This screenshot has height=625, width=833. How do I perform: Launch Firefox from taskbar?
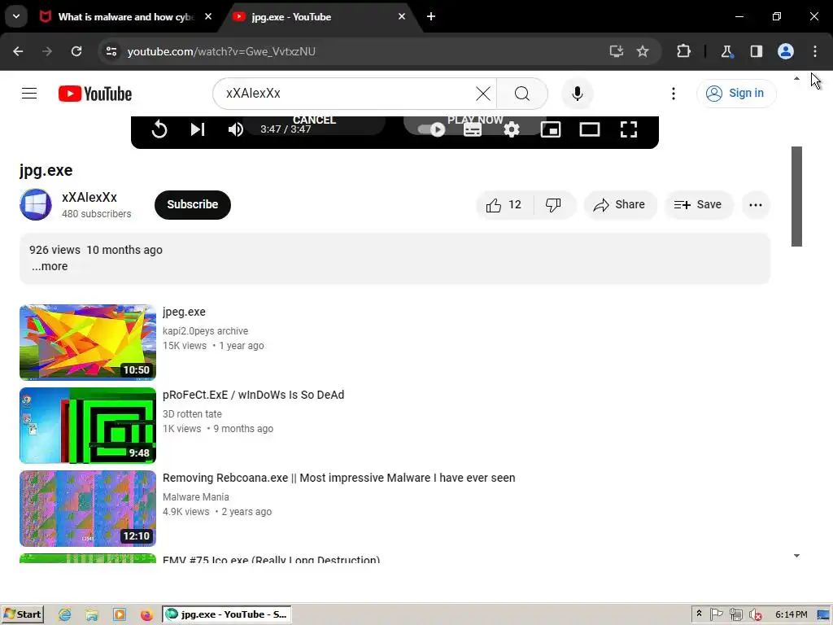coord(146,615)
